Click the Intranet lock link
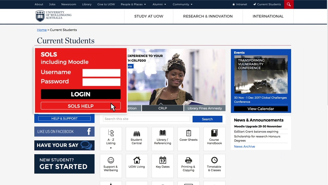 [240, 4]
